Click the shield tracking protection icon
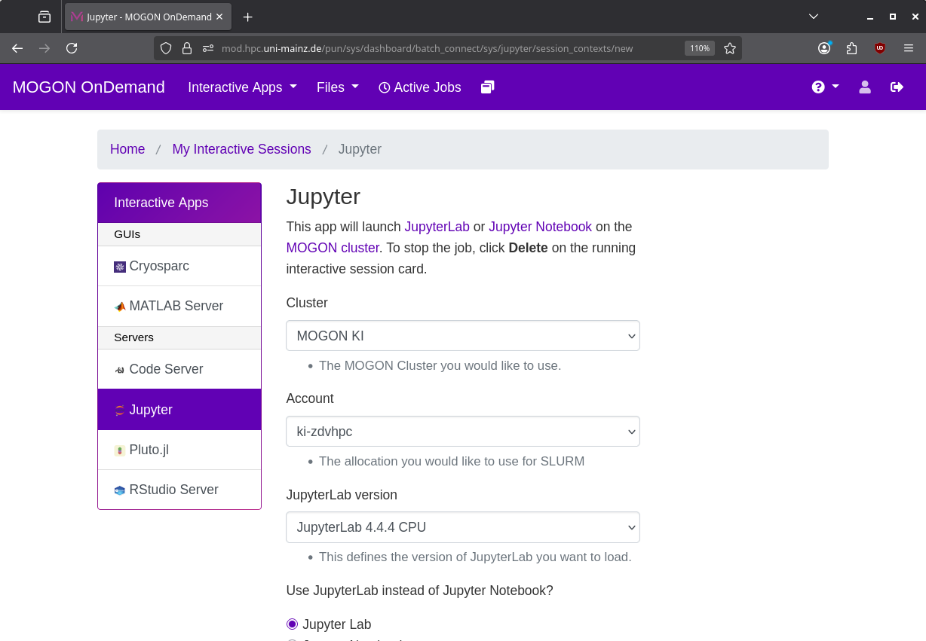Screen dimensions: 926x641 166,48
